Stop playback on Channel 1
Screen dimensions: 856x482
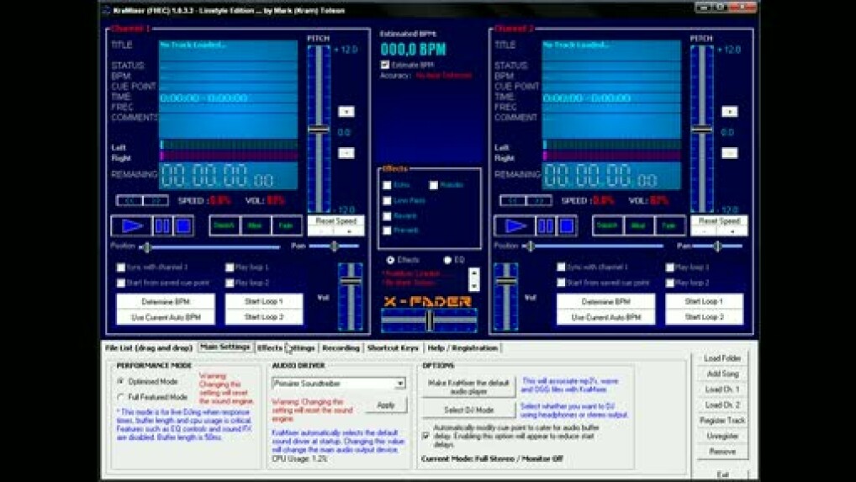click(182, 225)
